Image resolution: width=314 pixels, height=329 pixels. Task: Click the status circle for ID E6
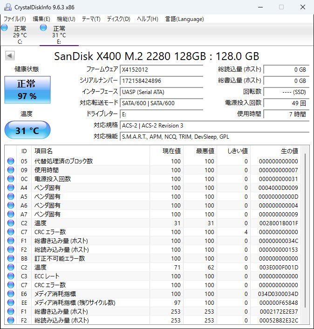[x=11, y=294]
